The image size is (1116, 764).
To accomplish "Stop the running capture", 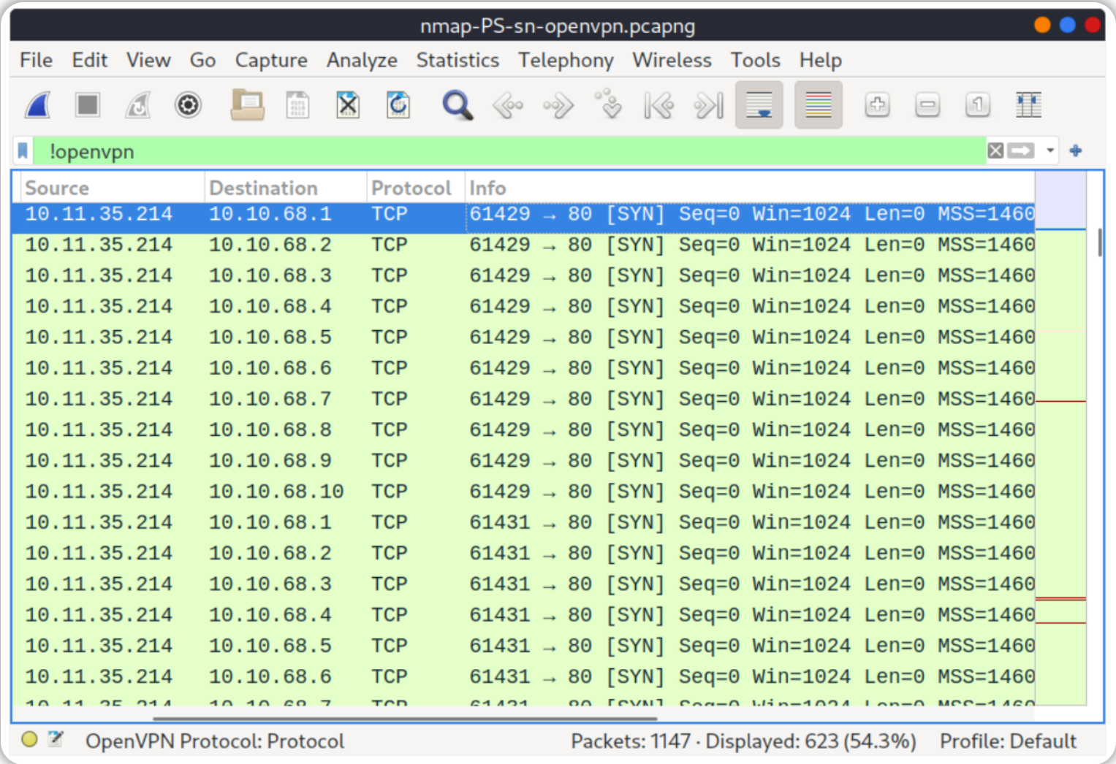I will tap(88, 105).
